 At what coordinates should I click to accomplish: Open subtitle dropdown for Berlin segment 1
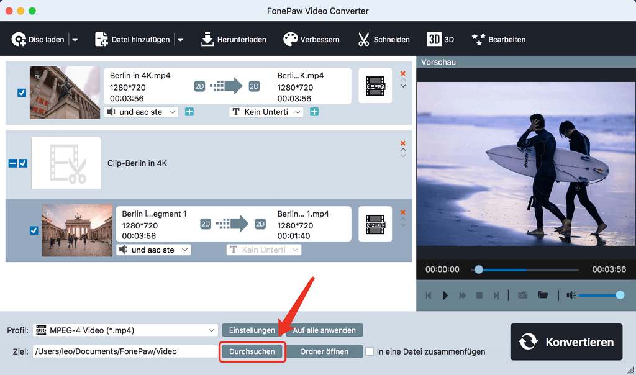(x=263, y=250)
